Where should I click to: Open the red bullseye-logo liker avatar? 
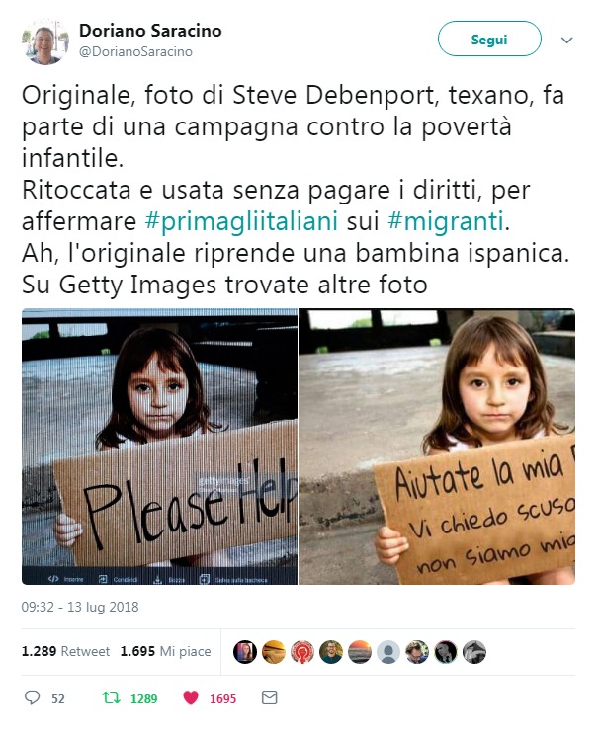pos(302,652)
